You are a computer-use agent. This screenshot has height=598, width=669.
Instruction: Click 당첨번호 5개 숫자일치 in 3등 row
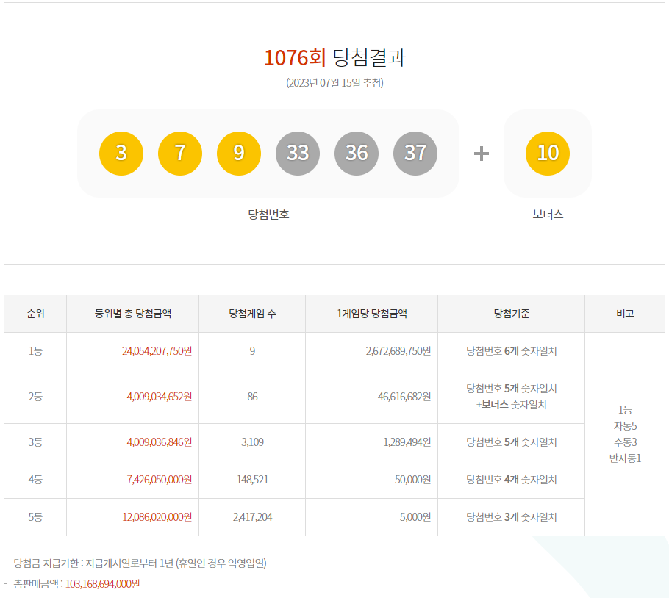coord(512,442)
